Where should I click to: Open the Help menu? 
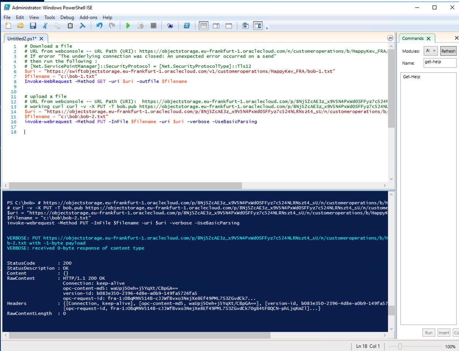tap(107, 17)
